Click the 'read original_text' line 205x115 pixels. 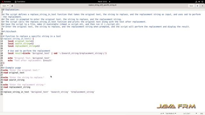(14, 73)
